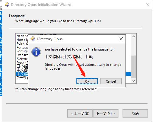Close the Initialisation Wizard window
Screen dimensions: 154x124
pyautogui.click(x=147, y=4)
